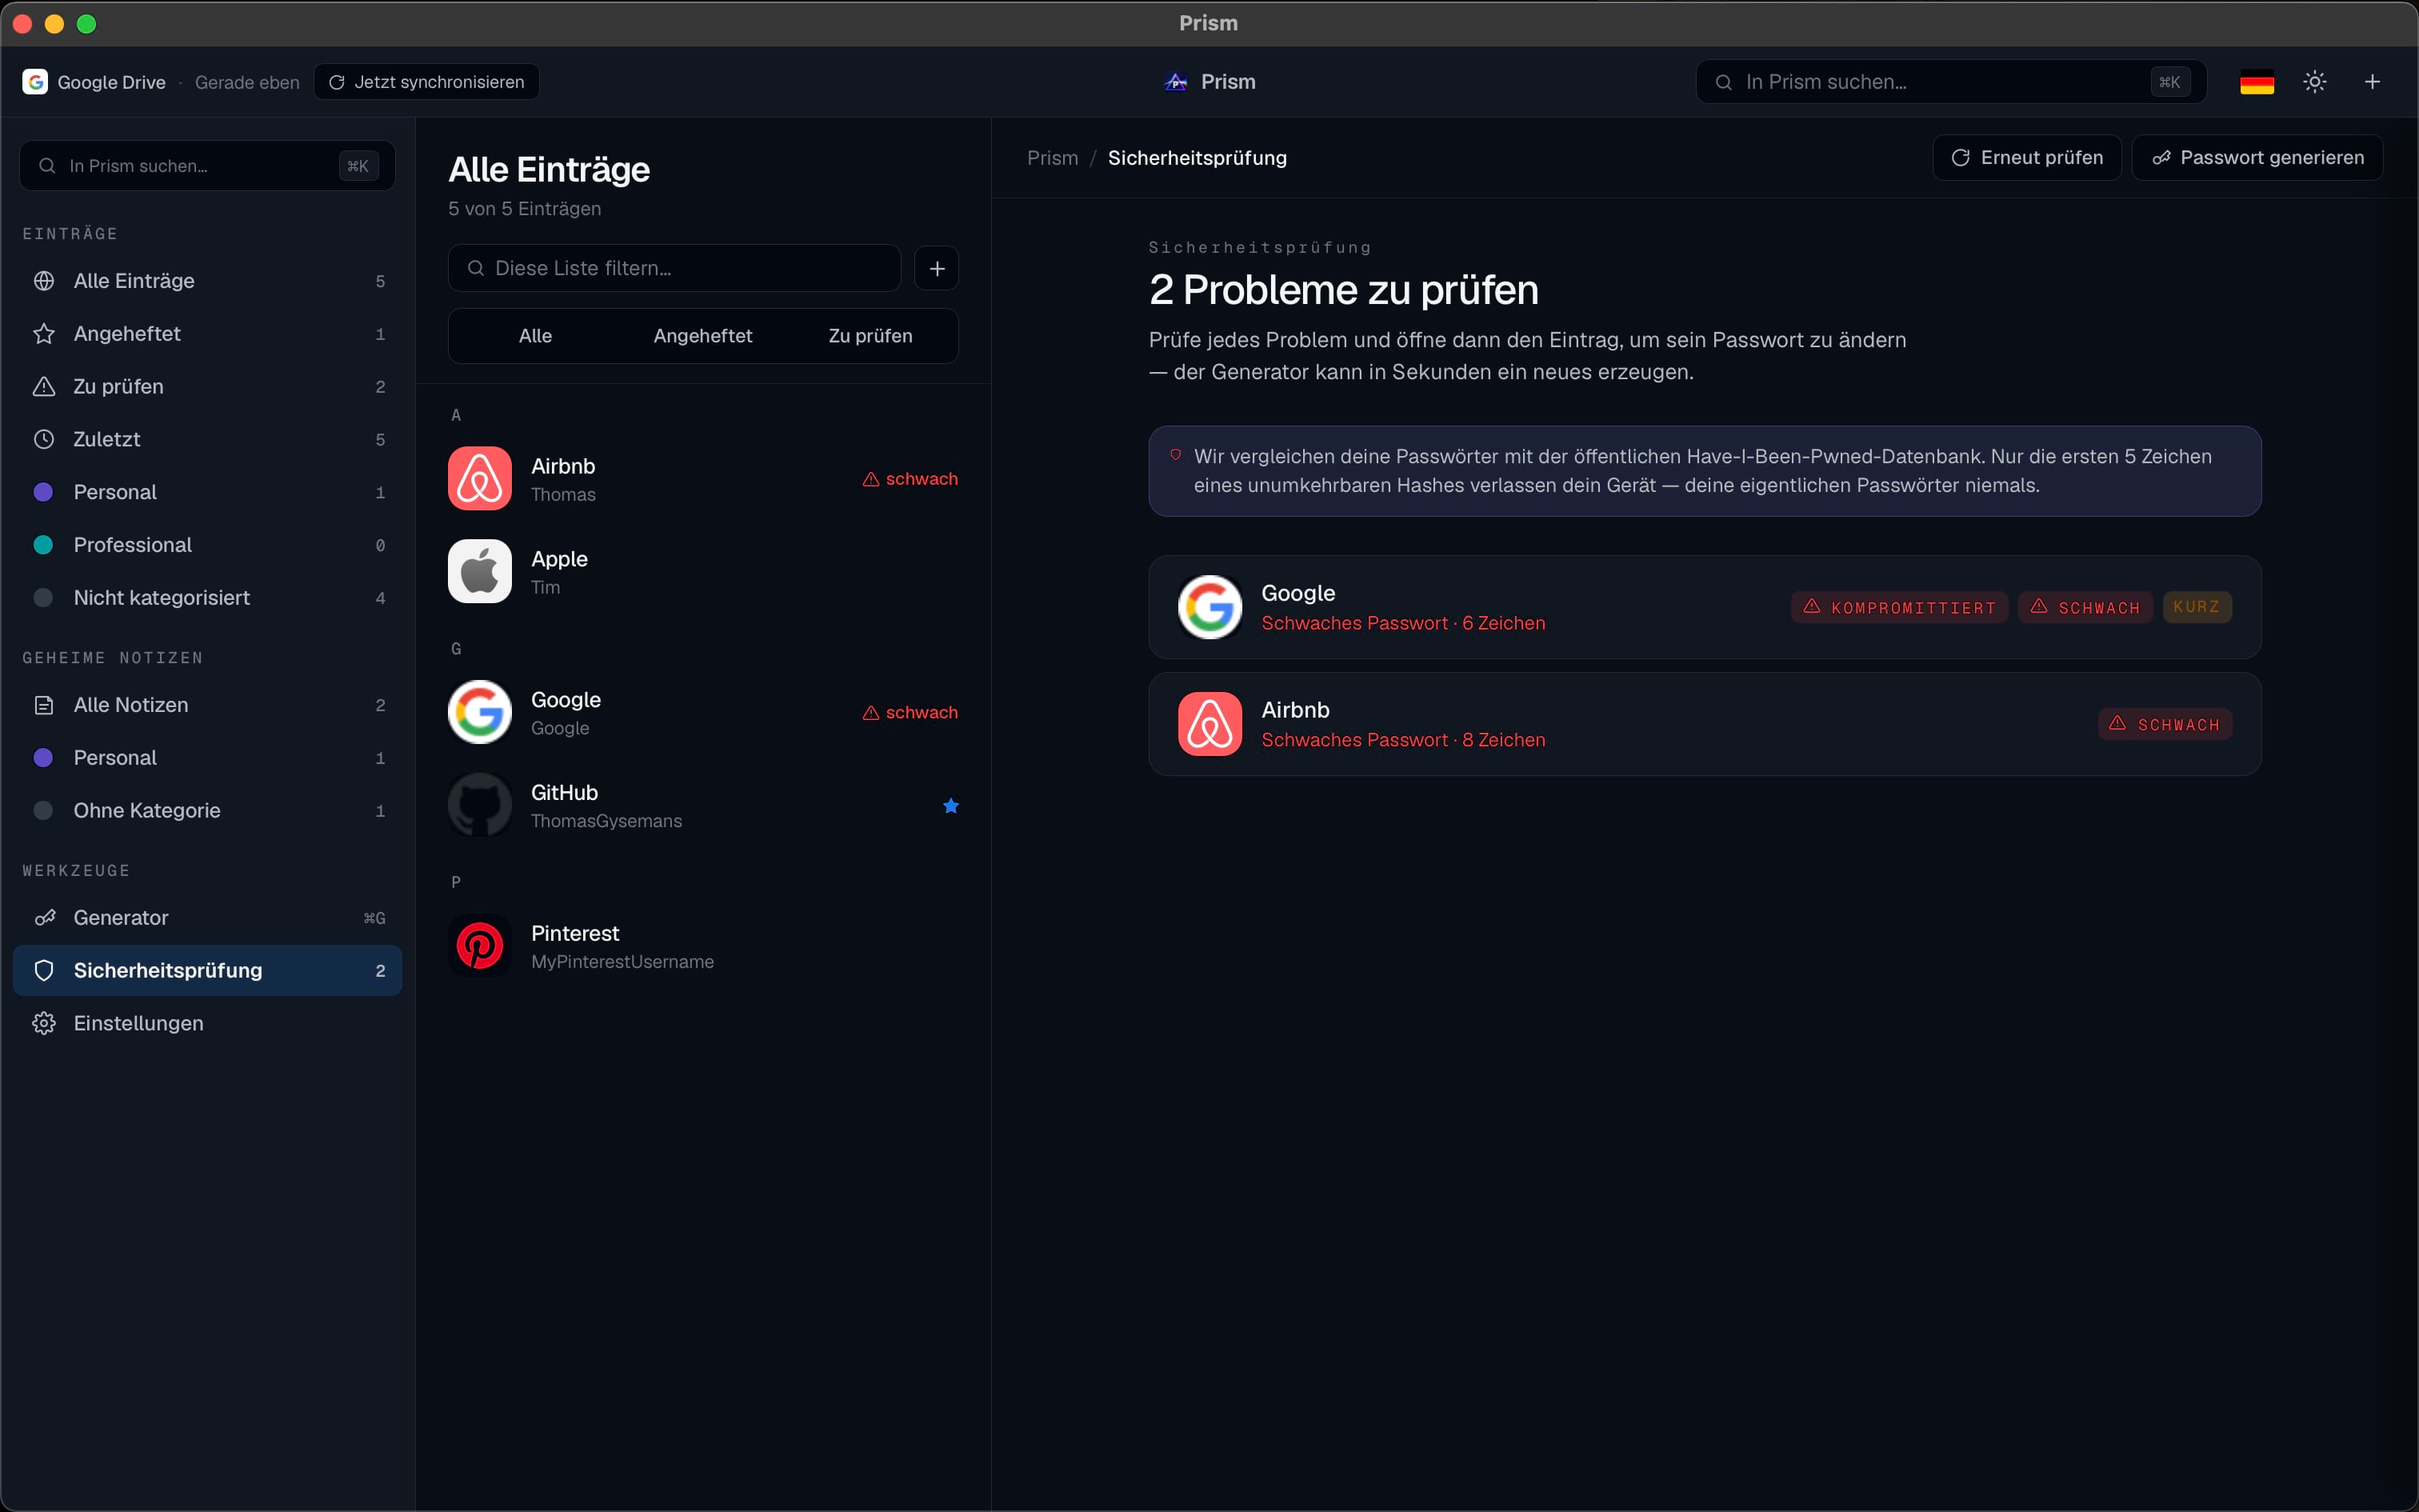2419x1512 pixels.
Task: Click Passwort generieren button
Action: point(2257,158)
